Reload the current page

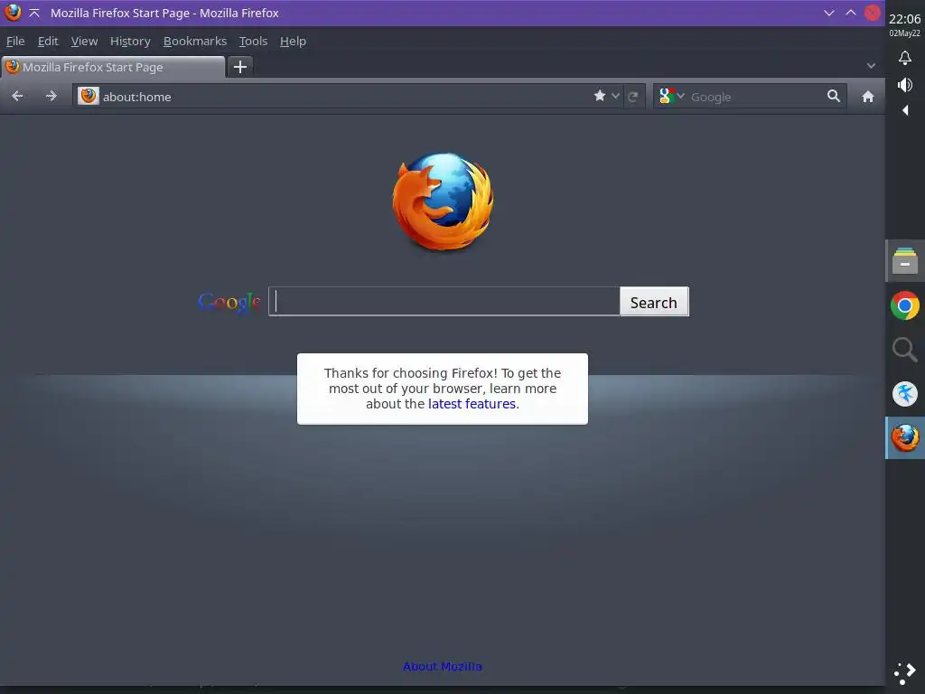pyautogui.click(x=633, y=97)
